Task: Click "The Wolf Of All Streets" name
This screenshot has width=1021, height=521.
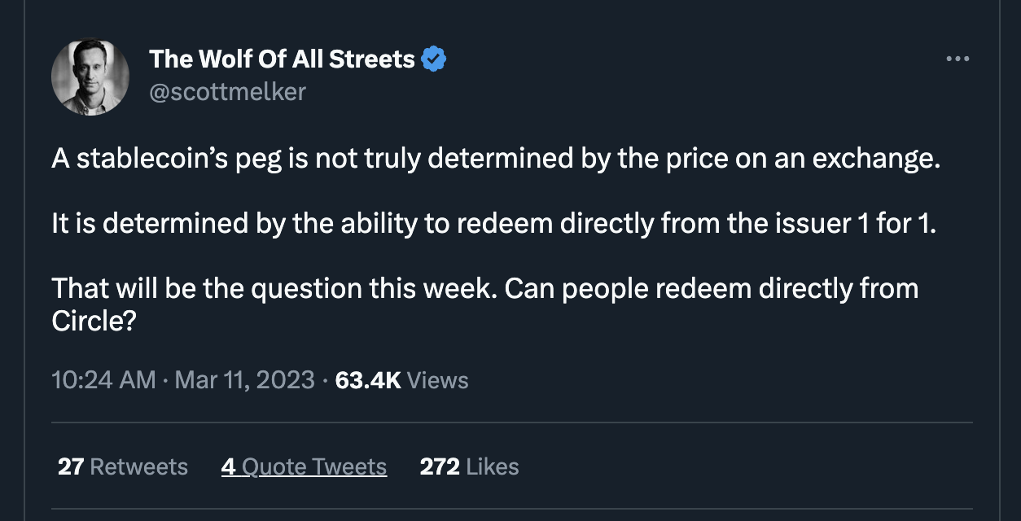Action: (282, 59)
